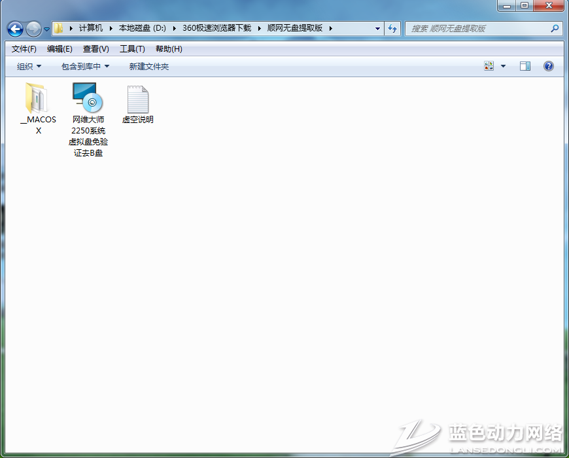Show the preview pane
The image size is (569, 458).
click(x=525, y=66)
